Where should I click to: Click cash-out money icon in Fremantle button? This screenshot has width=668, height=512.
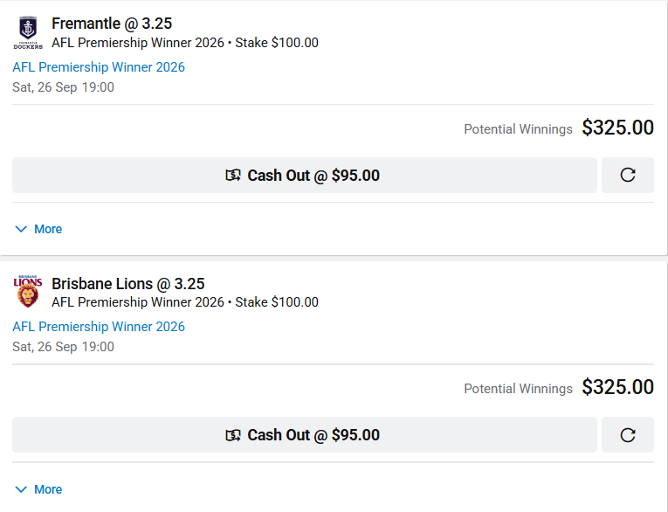(233, 176)
